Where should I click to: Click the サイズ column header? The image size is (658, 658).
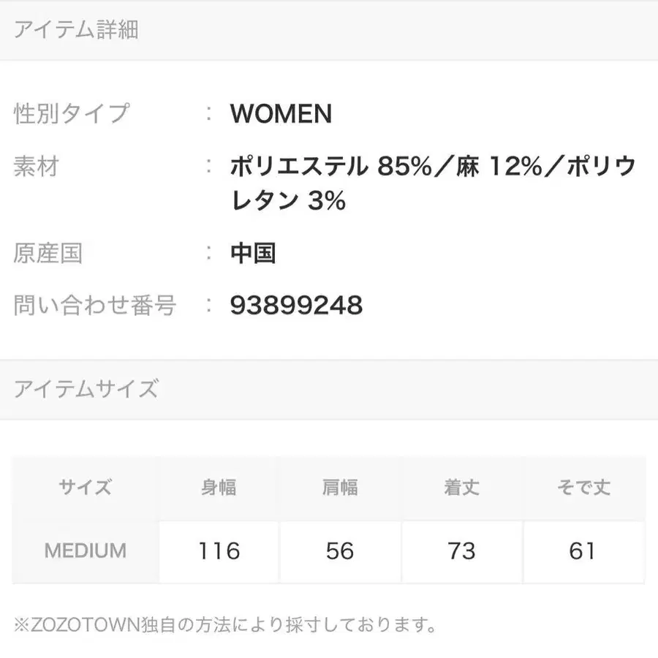[86, 488]
